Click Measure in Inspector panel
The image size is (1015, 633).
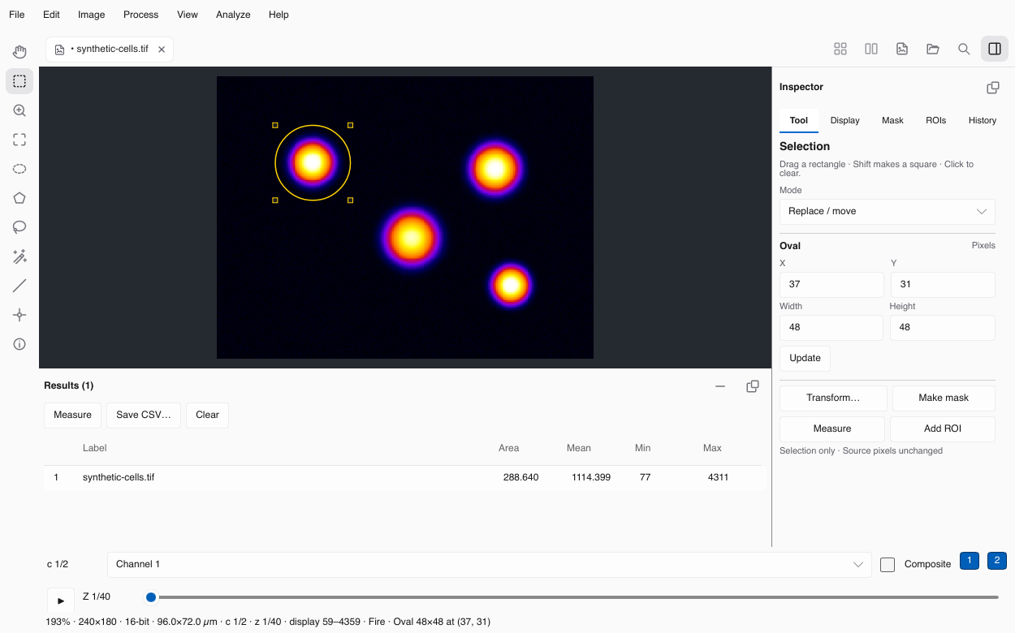pos(832,428)
